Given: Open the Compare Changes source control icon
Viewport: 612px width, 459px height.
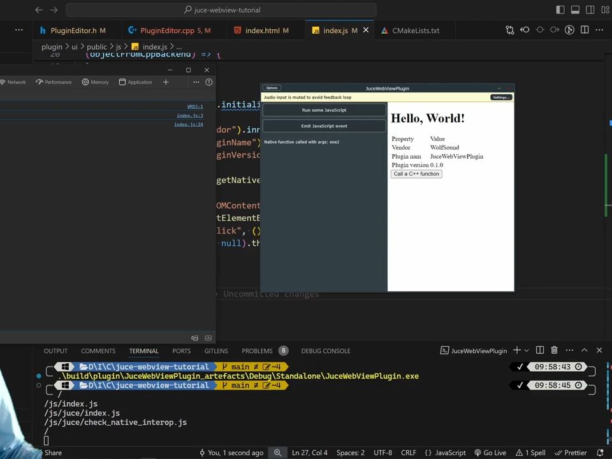Looking at the screenshot, I should (510, 30).
